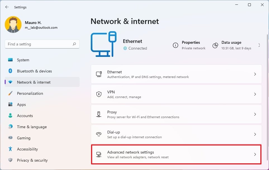Select the VPN shield icon

point(99,94)
